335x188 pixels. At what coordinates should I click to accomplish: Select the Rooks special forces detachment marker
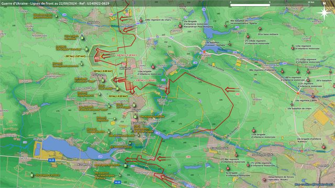point(264,180)
